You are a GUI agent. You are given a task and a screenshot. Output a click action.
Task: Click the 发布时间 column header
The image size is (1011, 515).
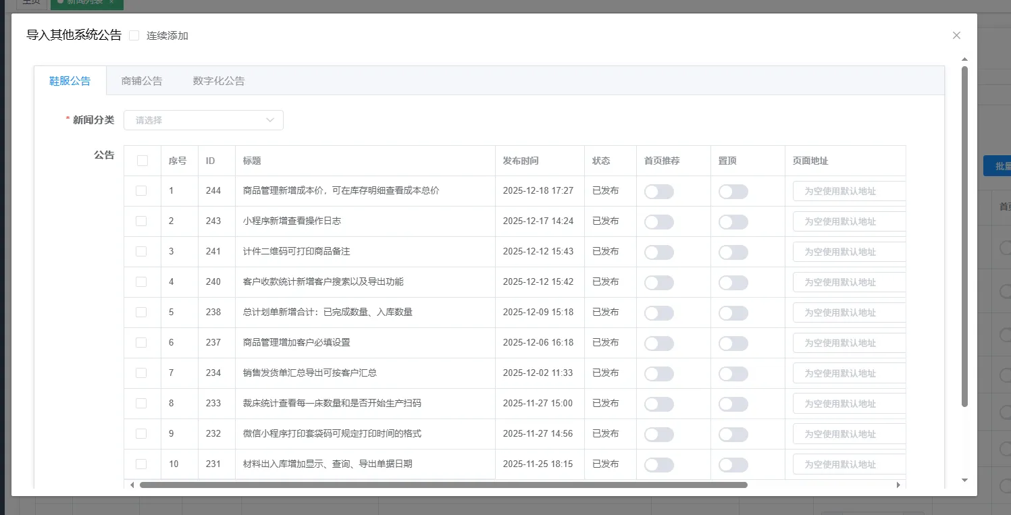pyautogui.click(x=521, y=161)
